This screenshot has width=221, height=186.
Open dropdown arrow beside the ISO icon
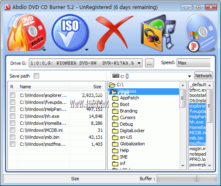tap(87, 50)
